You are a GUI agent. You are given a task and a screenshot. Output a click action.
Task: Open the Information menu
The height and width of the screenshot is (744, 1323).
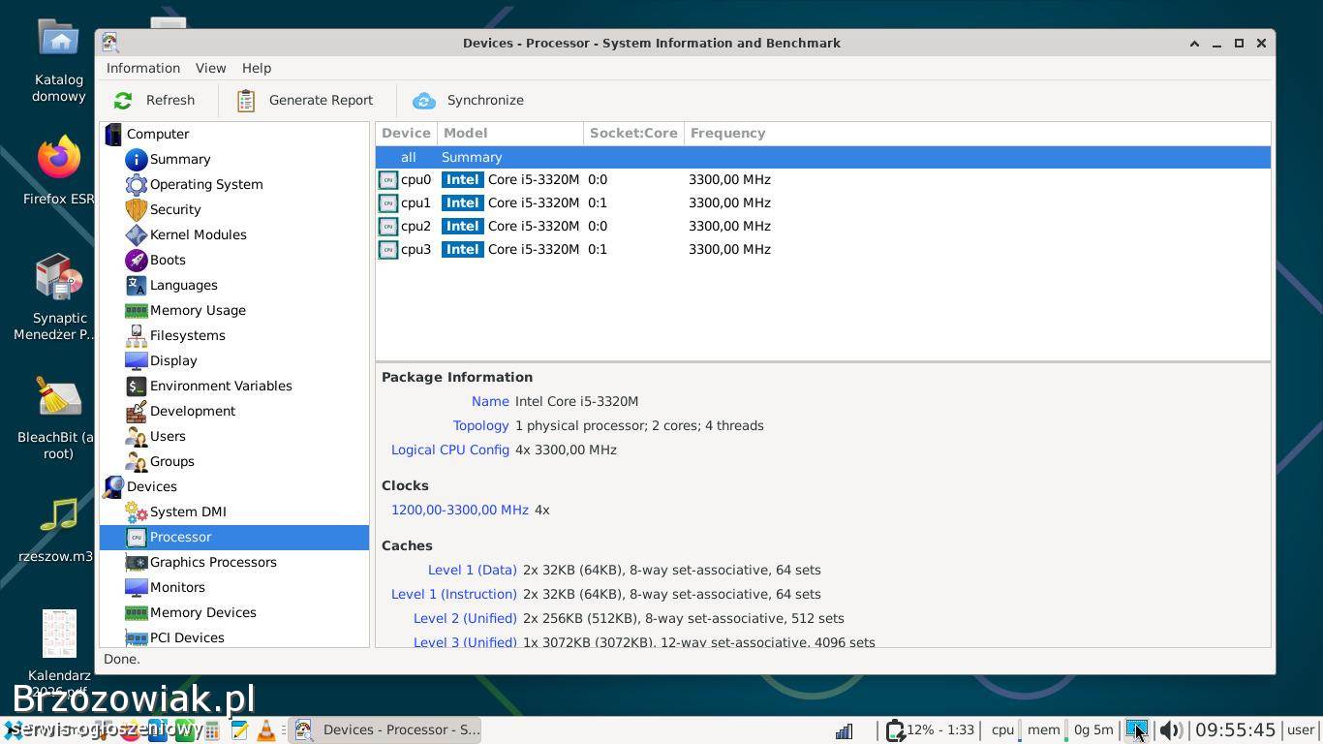pos(142,68)
